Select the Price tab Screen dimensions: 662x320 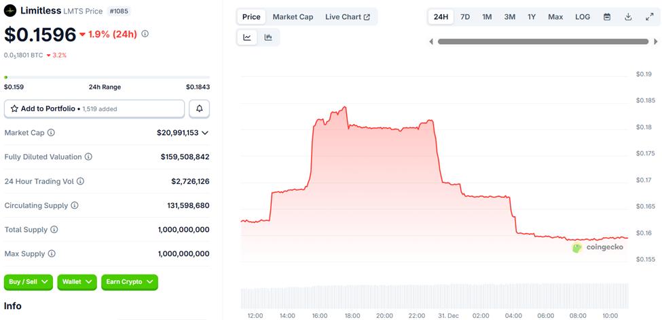[251, 17]
